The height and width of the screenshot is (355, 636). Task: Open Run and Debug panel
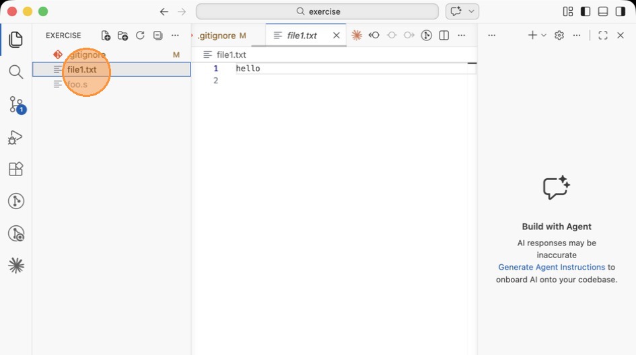click(15, 137)
